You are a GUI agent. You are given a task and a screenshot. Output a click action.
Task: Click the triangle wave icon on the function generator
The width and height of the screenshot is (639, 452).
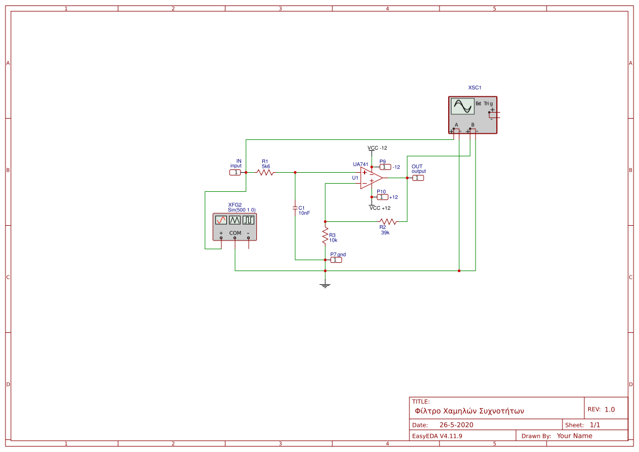[235, 220]
